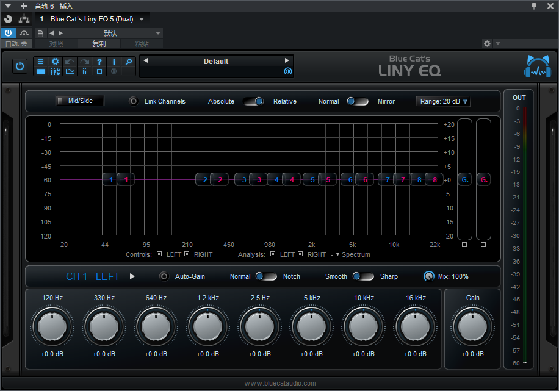Toggle the sliders controls view icon
559x391 pixels.
coord(56,71)
